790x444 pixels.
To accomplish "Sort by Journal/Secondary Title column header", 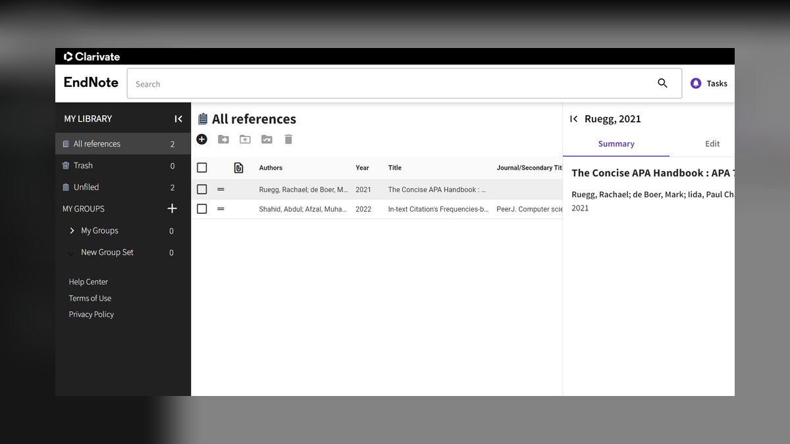I will 530,168.
